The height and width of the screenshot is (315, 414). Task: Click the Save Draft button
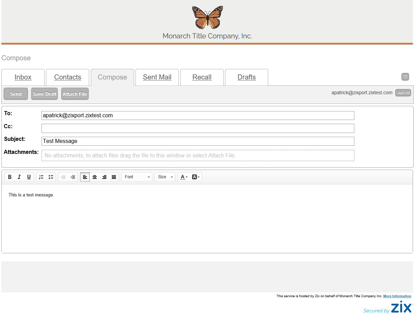pos(45,94)
